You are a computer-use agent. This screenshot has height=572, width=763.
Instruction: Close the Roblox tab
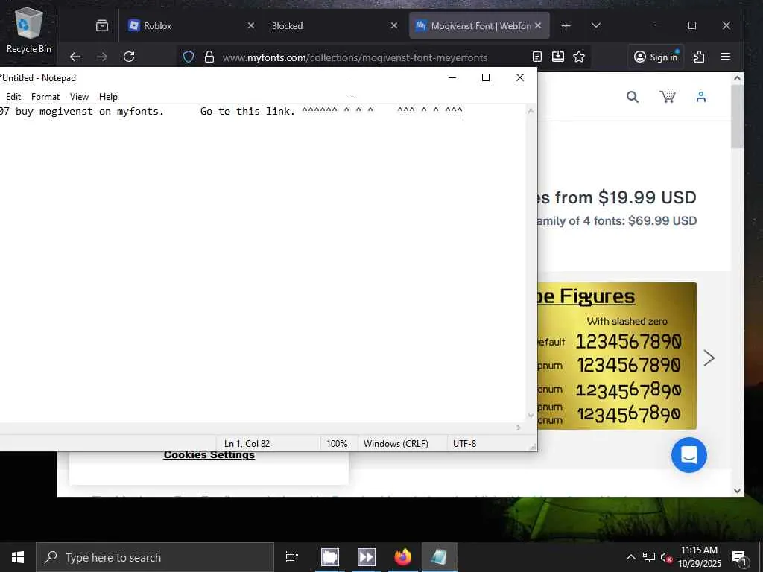click(x=250, y=25)
